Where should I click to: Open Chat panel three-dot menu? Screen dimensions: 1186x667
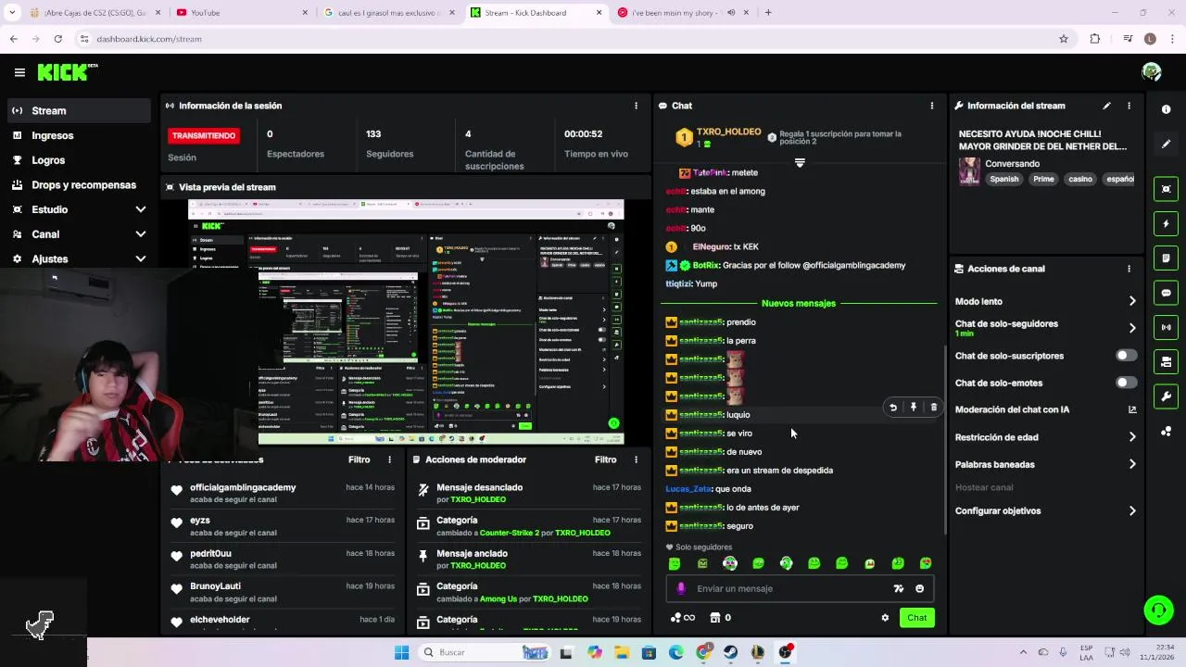(932, 106)
